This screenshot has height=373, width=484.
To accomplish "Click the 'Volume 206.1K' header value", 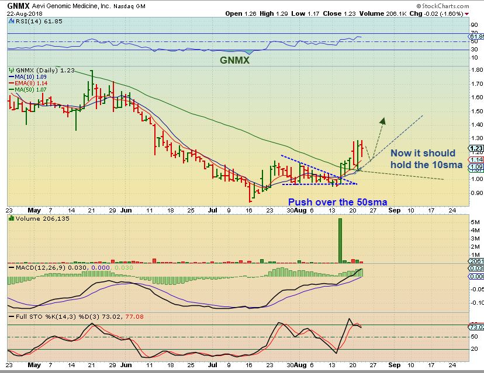I will [383, 13].
